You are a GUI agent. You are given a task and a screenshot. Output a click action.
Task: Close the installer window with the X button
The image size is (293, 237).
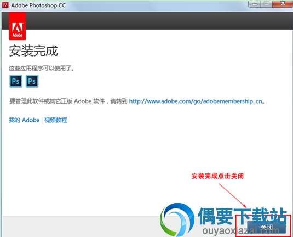283,4
